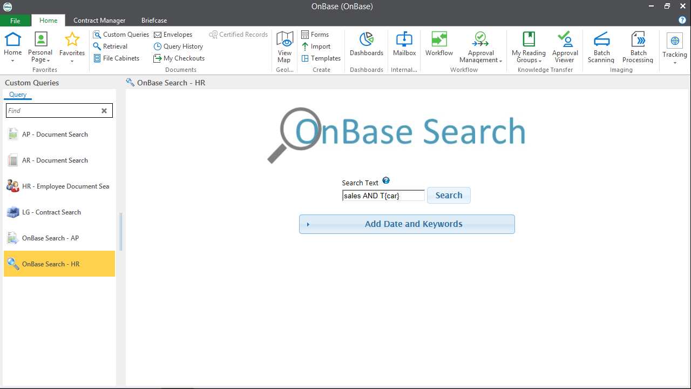Select OnBase Search - HR query

pos(59,264)
